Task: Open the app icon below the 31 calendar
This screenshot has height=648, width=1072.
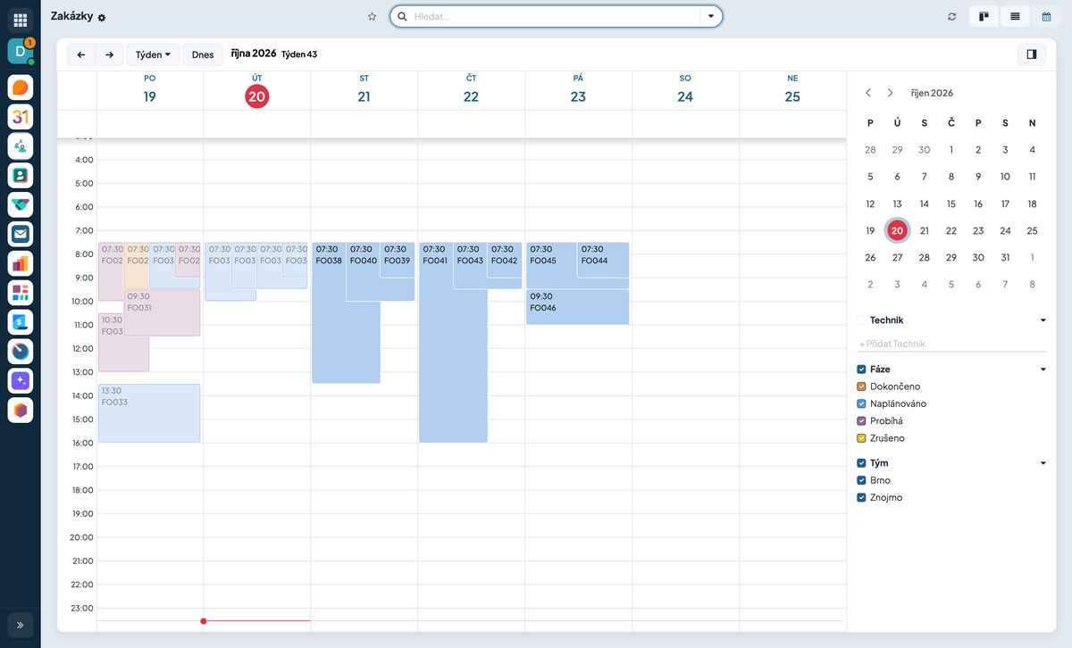Action: (21, 146)
